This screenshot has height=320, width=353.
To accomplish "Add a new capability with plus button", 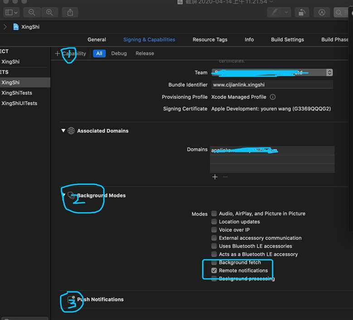I will [x=58, y=53].
